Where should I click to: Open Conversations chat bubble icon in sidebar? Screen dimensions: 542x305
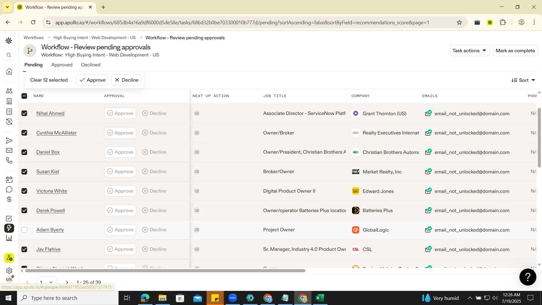point(9,189)
